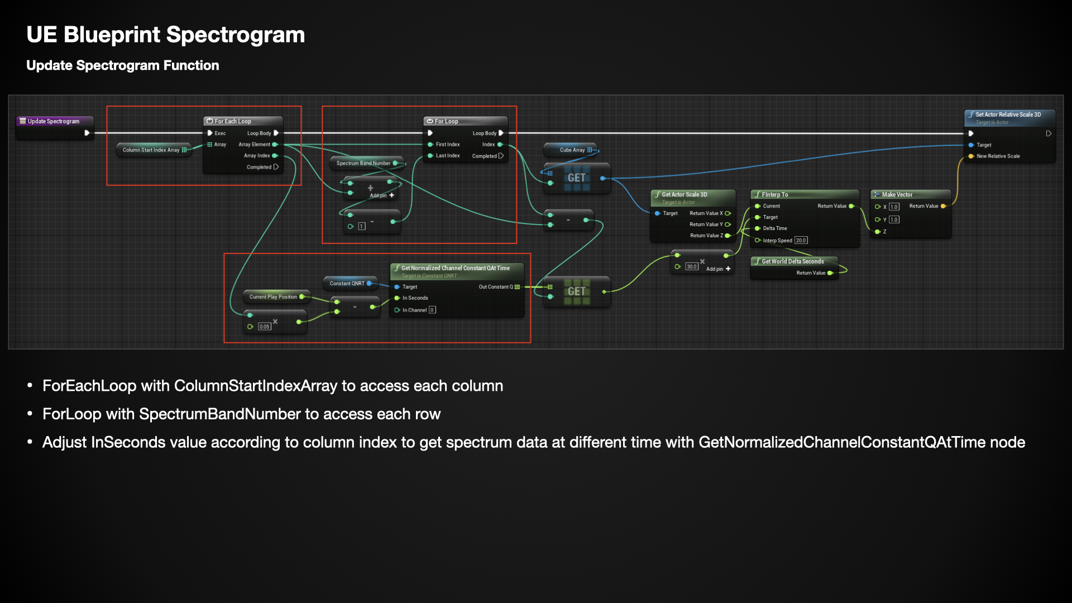Select the FInterp To node title
Viewport: 1072px width, 603px height.
pyautogui.click(x=775, y=194)
